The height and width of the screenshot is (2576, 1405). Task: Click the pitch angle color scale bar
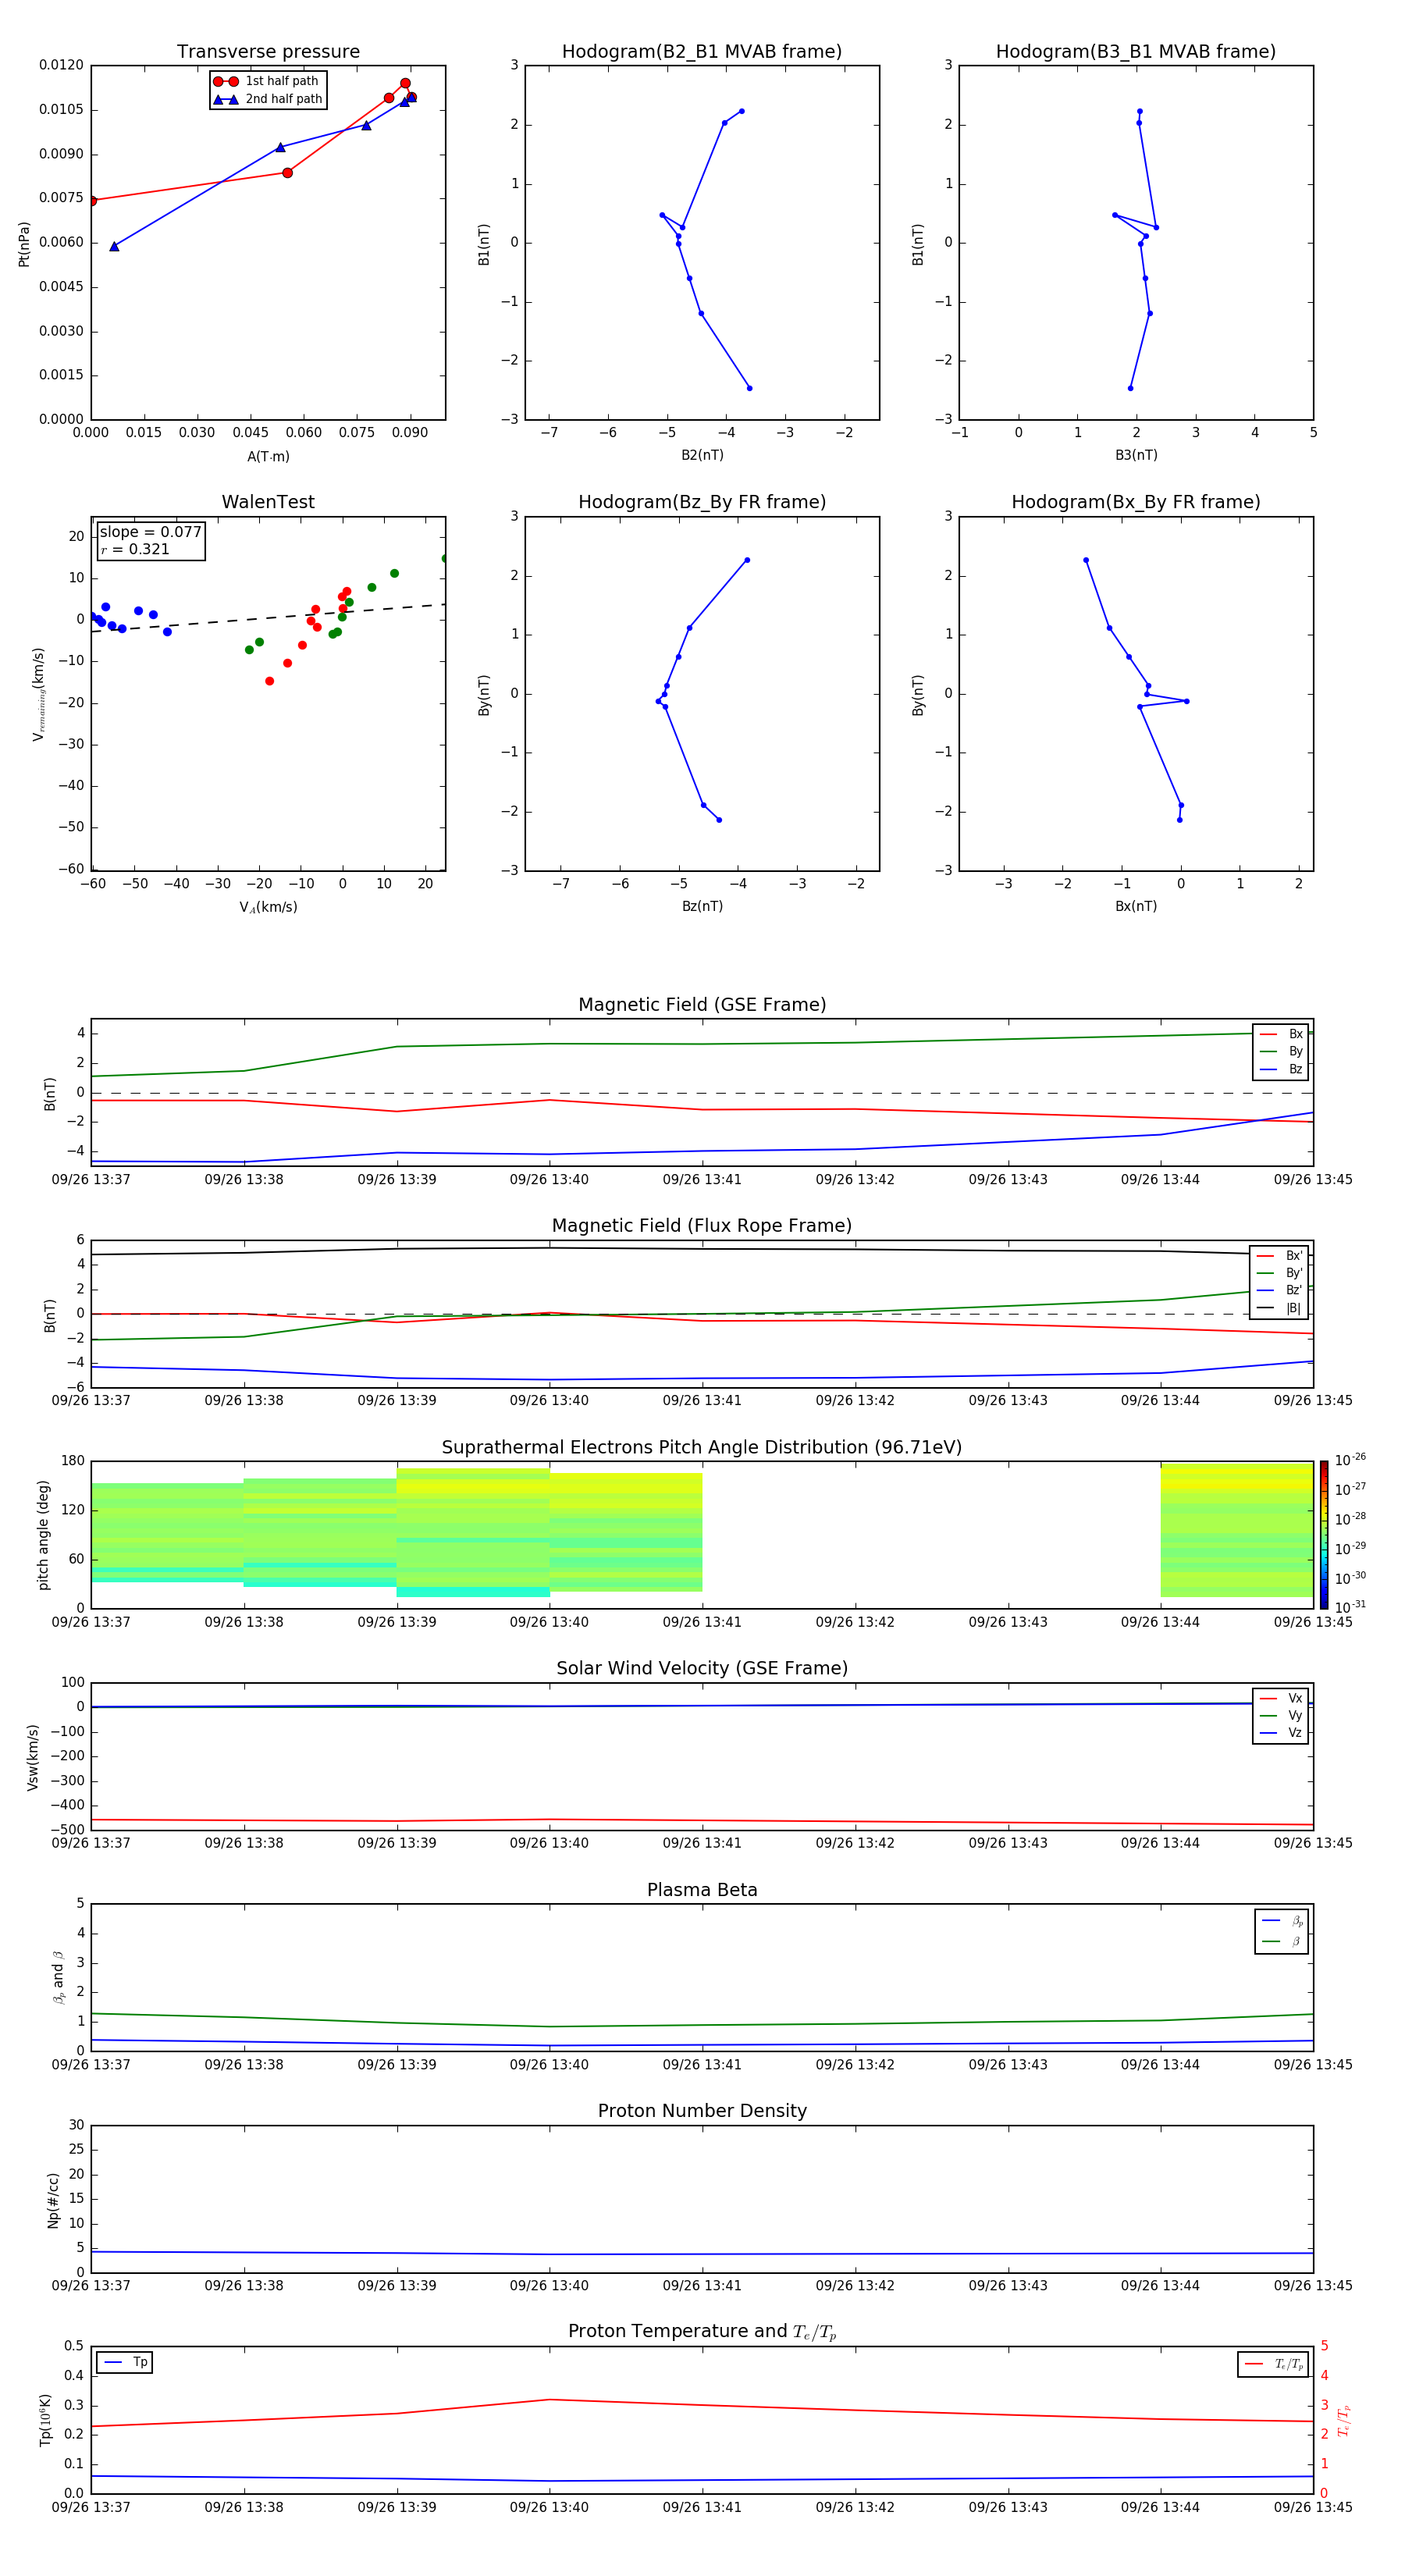[x=1324, y=1535]
